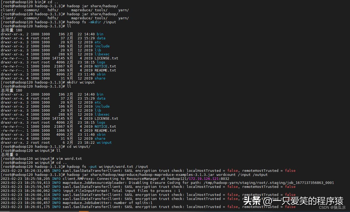Select the "number of splits:1" message
The height and width of the screenshot is (212, 350).
(x=133, y=203)
